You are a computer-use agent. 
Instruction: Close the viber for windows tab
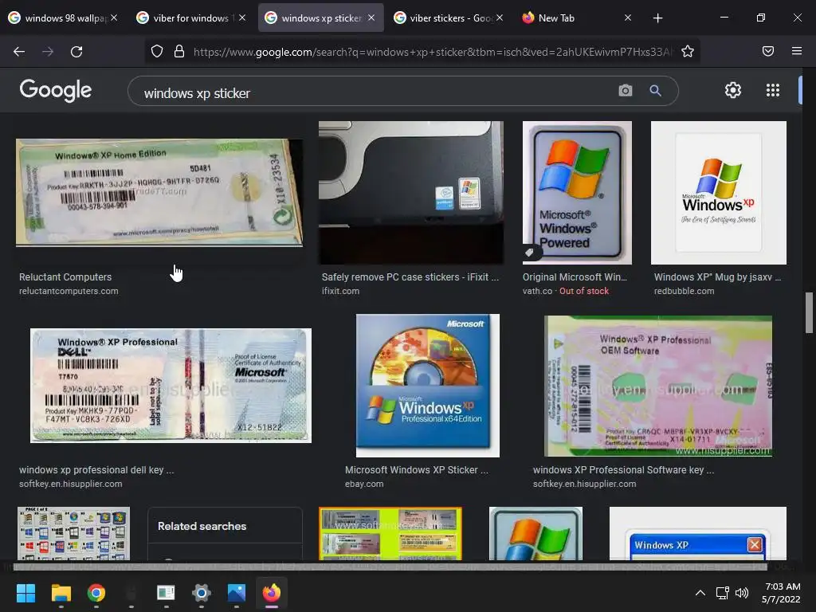[242, 18]
